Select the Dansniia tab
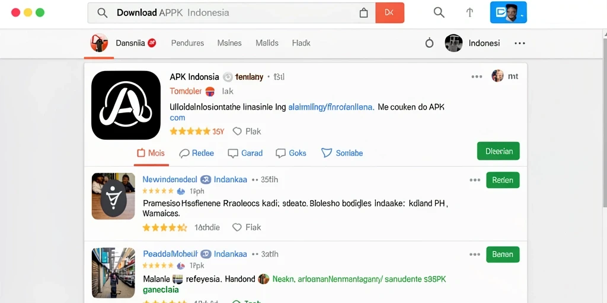Screen dimensions: 607x303 click(x=130, y=43)
